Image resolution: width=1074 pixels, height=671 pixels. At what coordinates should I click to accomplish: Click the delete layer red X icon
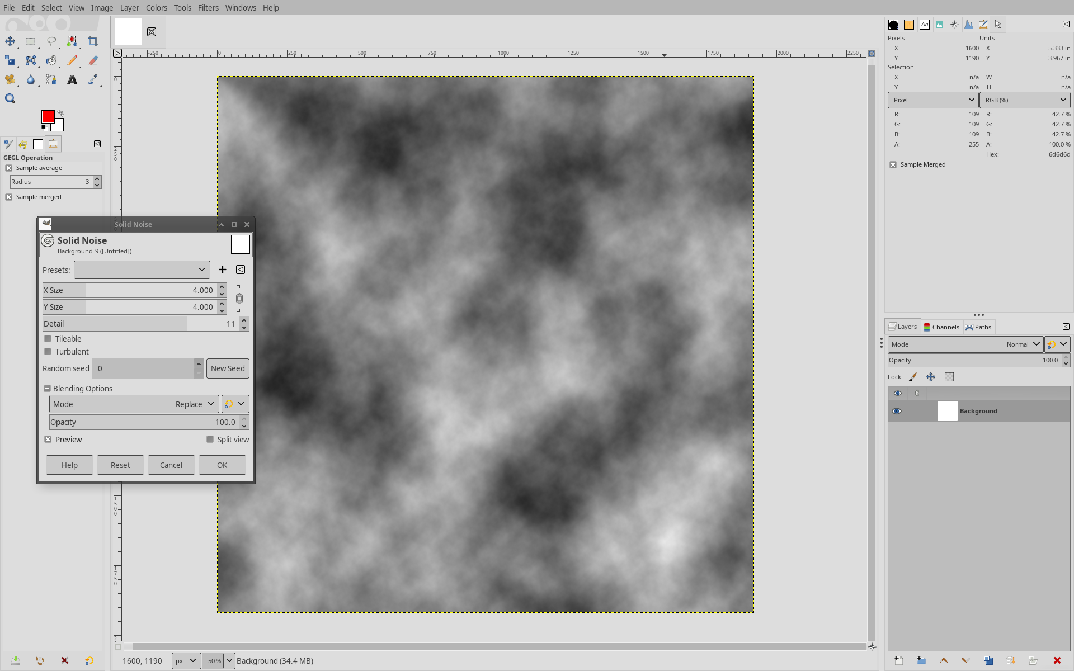(1057, 660)
